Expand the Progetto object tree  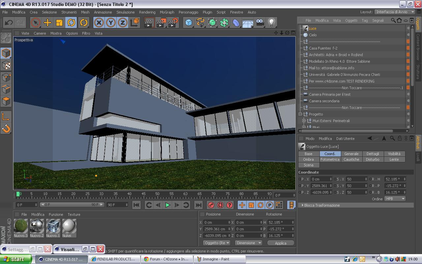tap(300, 114)
